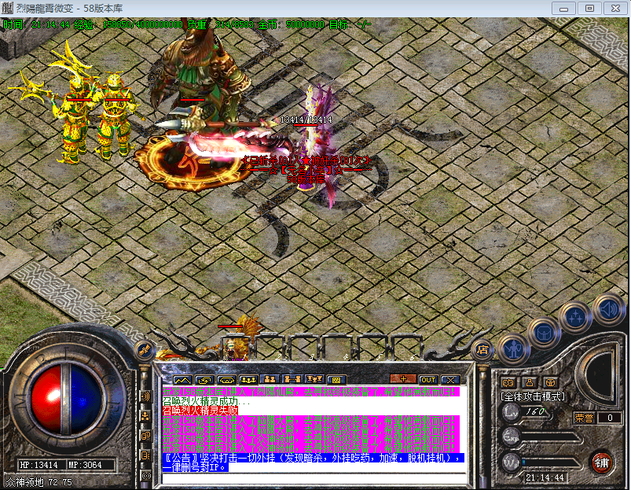This screenshot has height=490, width=631.
Task: Click the red 铺 stall button
Action: (603, 462)
